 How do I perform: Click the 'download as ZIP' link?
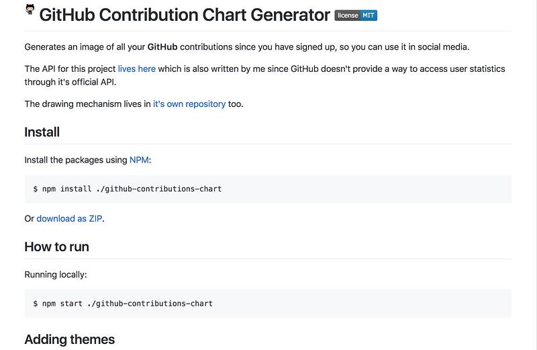click(69, 219)
